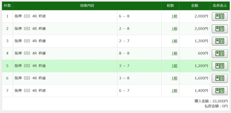Select the highlighted 3-7 bet row
The image size is (231, 113).
(116, 66)
